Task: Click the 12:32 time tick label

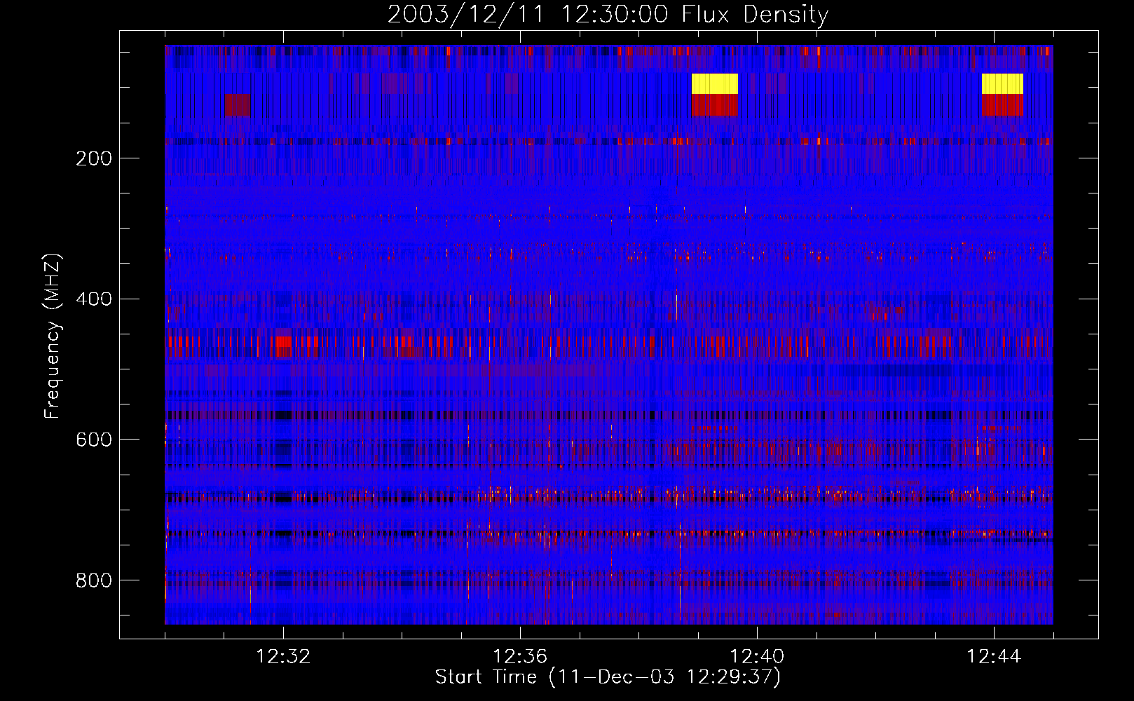Action: point(283,657)
